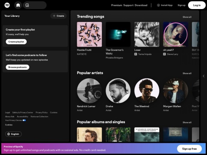This screenshot has width=207, height=155.
Task: Click the Your Library heading
Action: (12, 16)
